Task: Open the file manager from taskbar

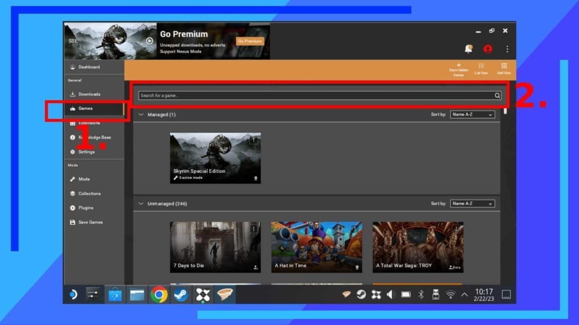Action: click(x=137, y=295)
